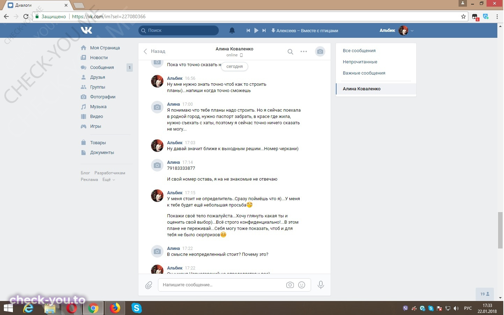Click the сегодня date label
504x315 pixels.
click(235, 66)
